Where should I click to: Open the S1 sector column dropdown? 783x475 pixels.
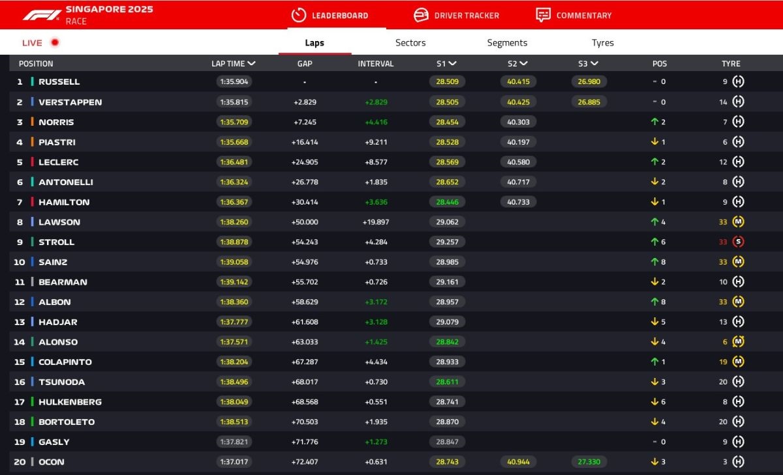[x=452, y=64]
